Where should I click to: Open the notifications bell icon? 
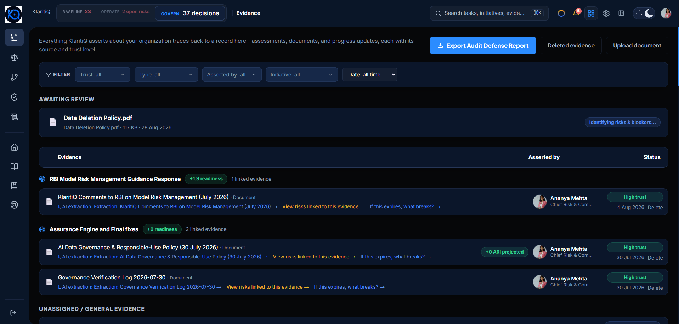pyautogui.click(x=576, y=13)
